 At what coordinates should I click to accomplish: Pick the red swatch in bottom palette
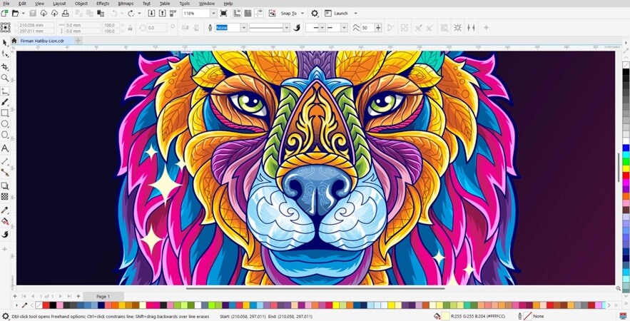pyautogui.click(x=46, y=305)
